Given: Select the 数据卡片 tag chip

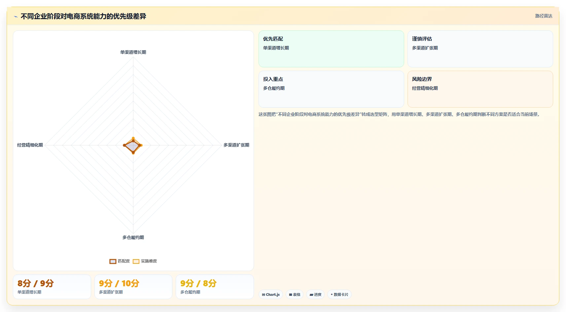Looking at the screenshot, I should click(339, 295).
